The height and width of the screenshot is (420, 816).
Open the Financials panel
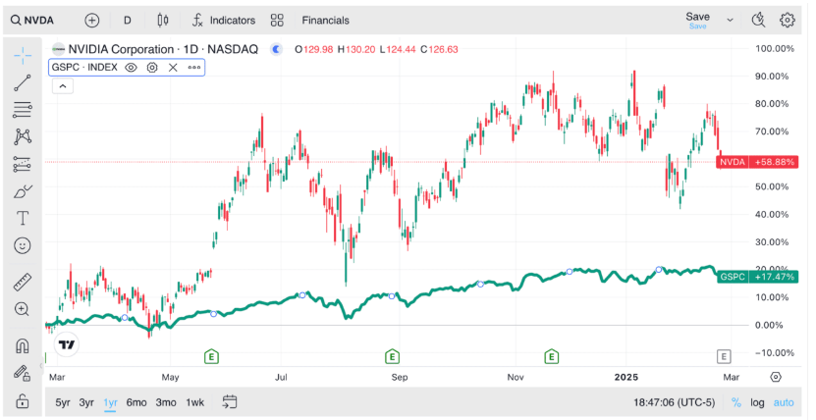[325, 21]
